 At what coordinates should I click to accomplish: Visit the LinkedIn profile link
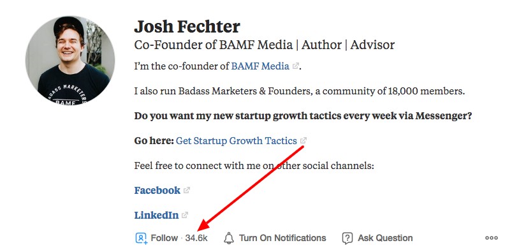point(156,215)
